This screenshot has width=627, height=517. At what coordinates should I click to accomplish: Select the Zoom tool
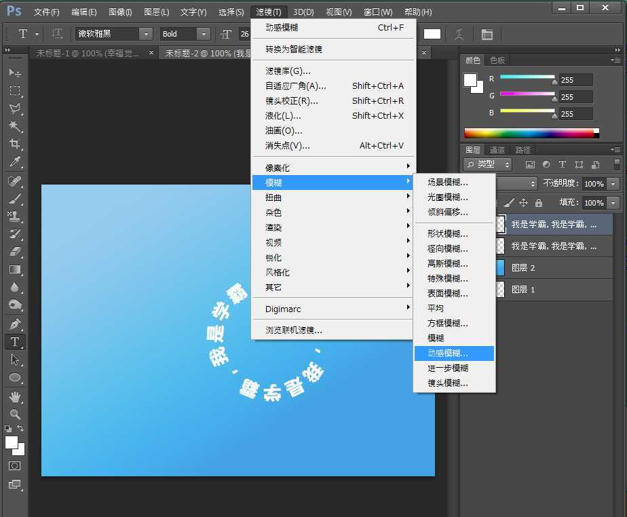15,414
